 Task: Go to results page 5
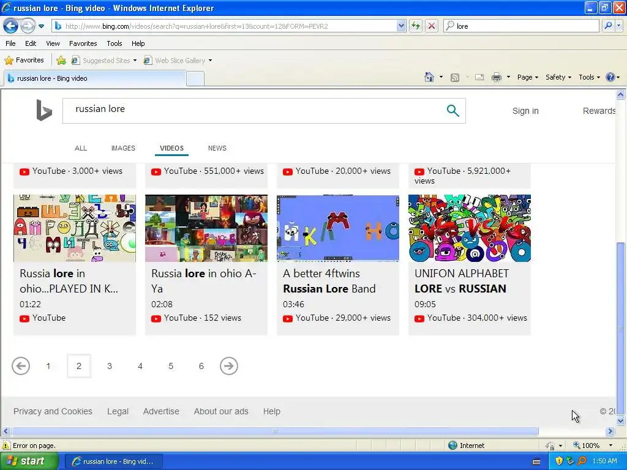(171, 366)
